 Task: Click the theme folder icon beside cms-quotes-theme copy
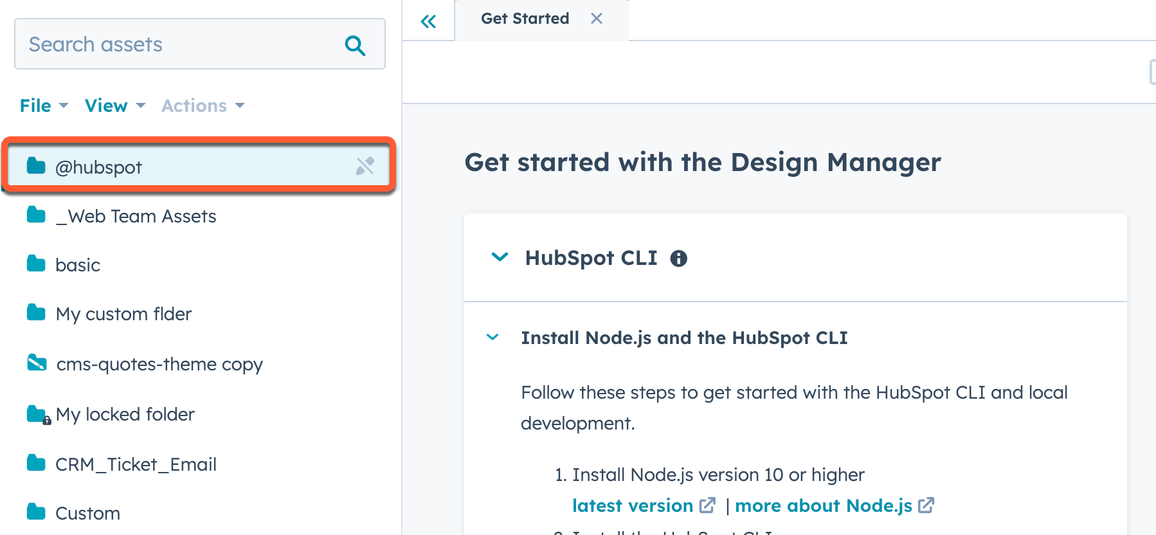pyautogui.click(x=37, y=363)
